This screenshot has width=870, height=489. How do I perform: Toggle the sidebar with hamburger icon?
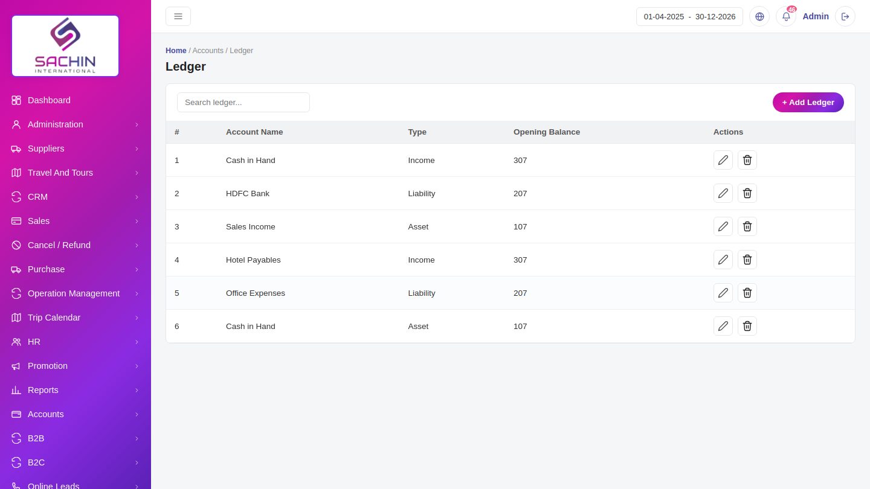[x=178, y=16]
